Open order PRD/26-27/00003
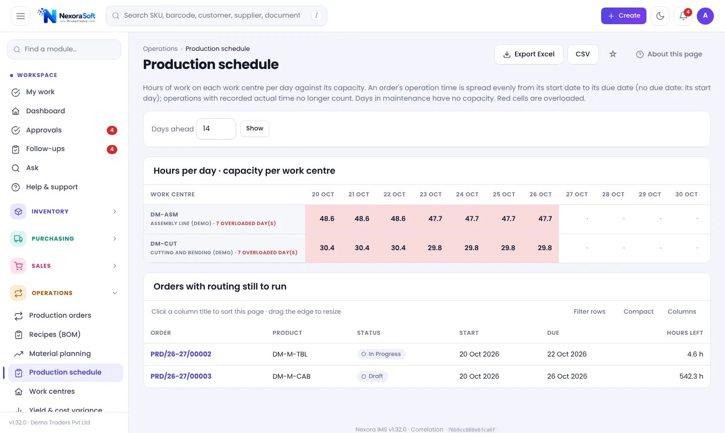 (x=181, y=377)
